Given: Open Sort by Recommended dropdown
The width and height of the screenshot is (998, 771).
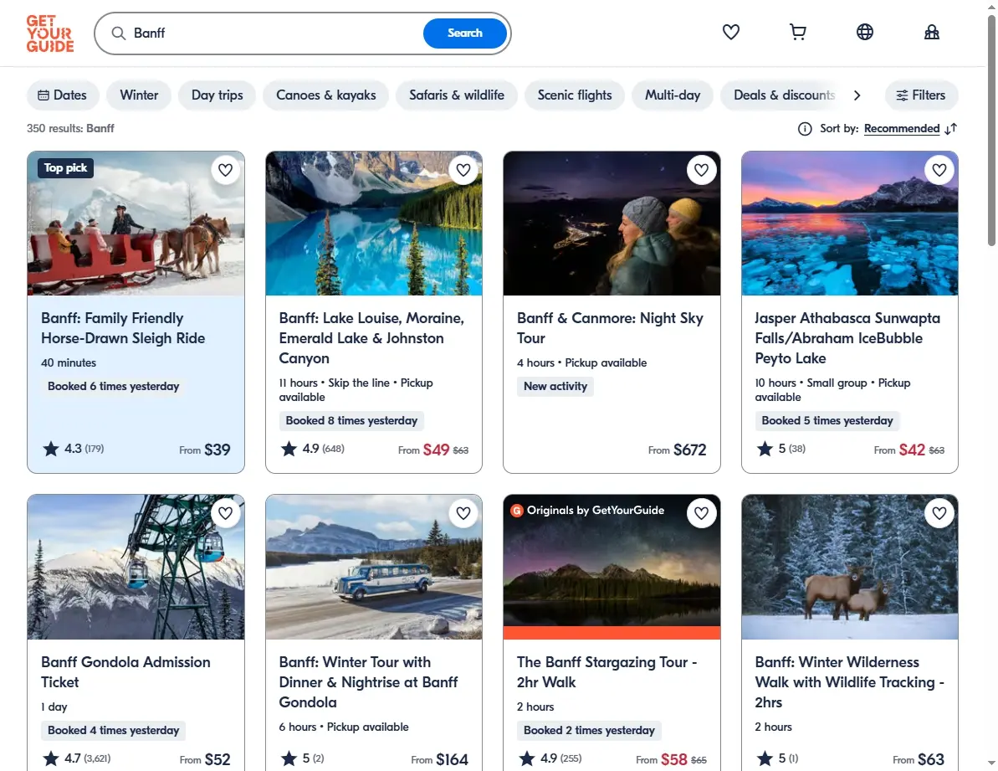Looking at the screenshot, I should 901,129.
